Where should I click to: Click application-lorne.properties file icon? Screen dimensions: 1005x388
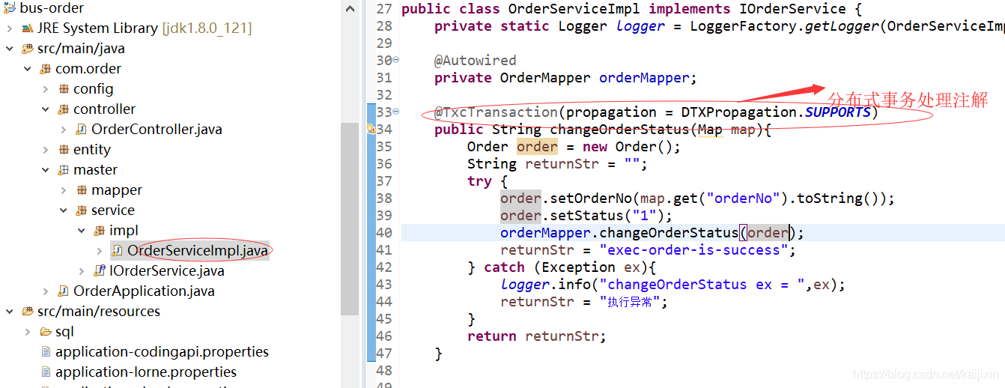coord(46,372)
